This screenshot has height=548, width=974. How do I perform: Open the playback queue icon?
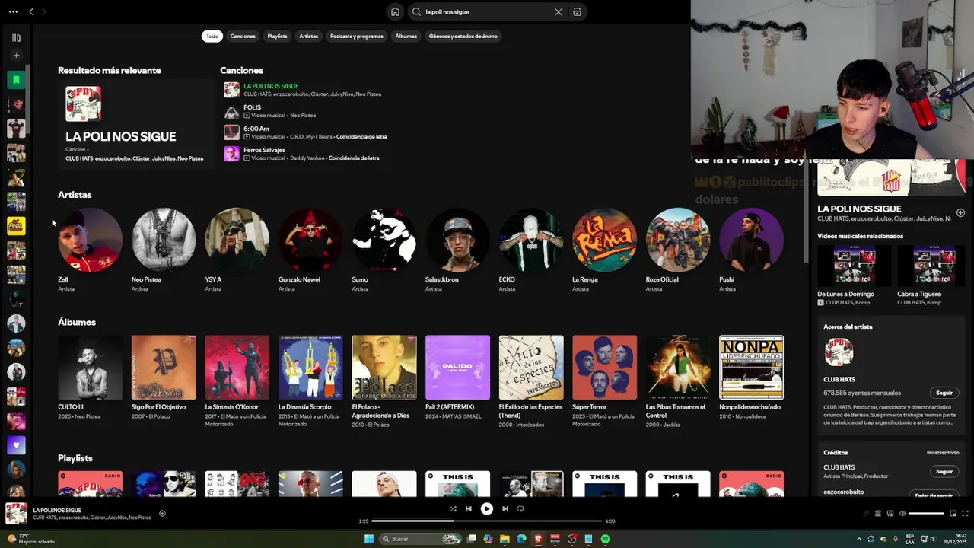(877, 514)
